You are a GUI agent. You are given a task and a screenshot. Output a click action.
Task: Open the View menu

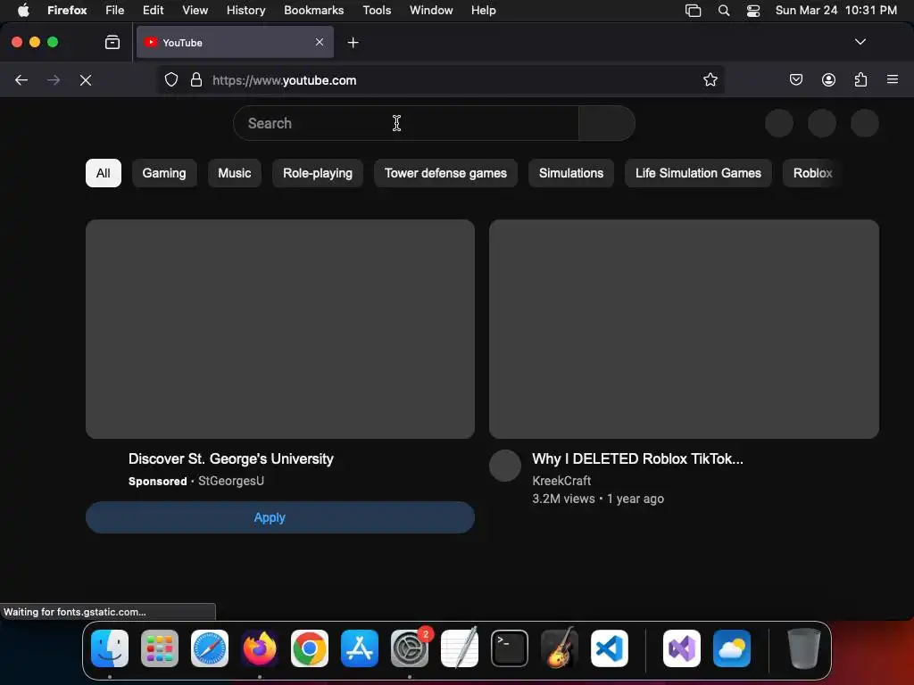coord(195,10)
